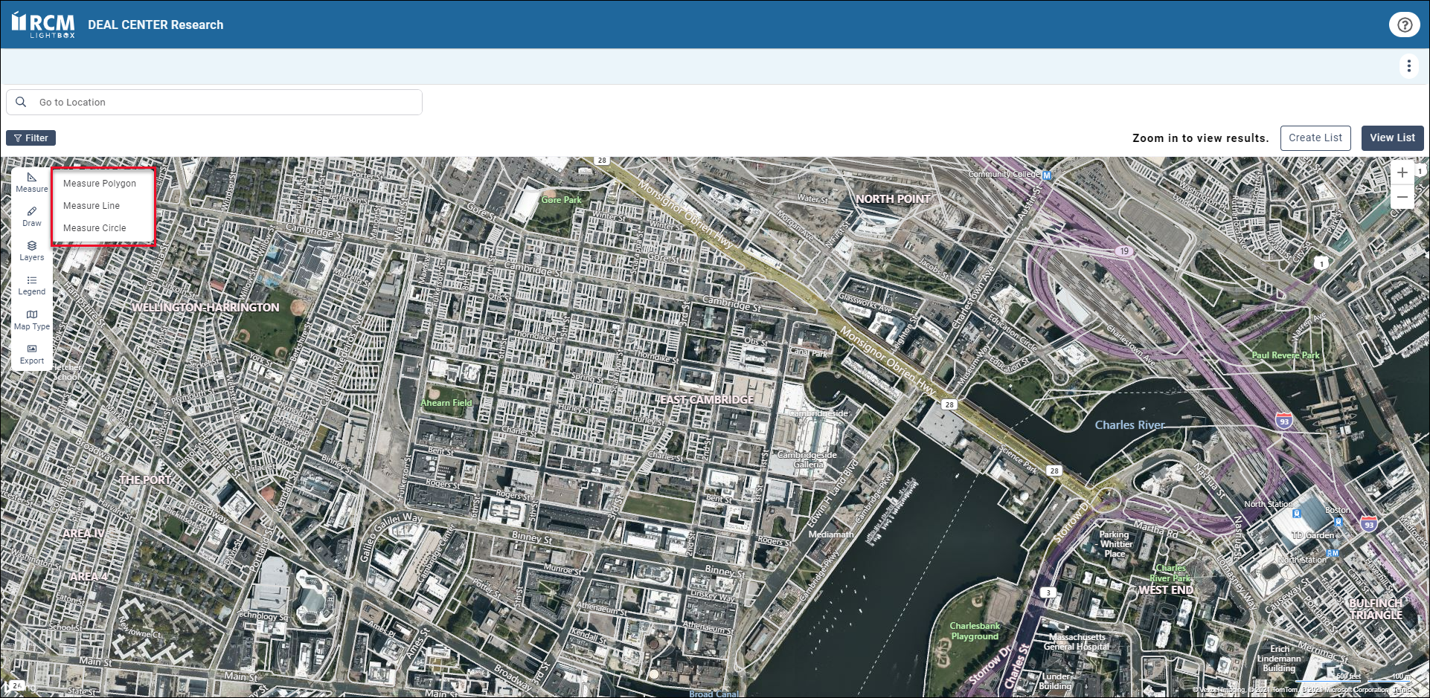The width and height of the screenshot is (1430, 698).
Task: Change the Map Type
Action: 31,320
